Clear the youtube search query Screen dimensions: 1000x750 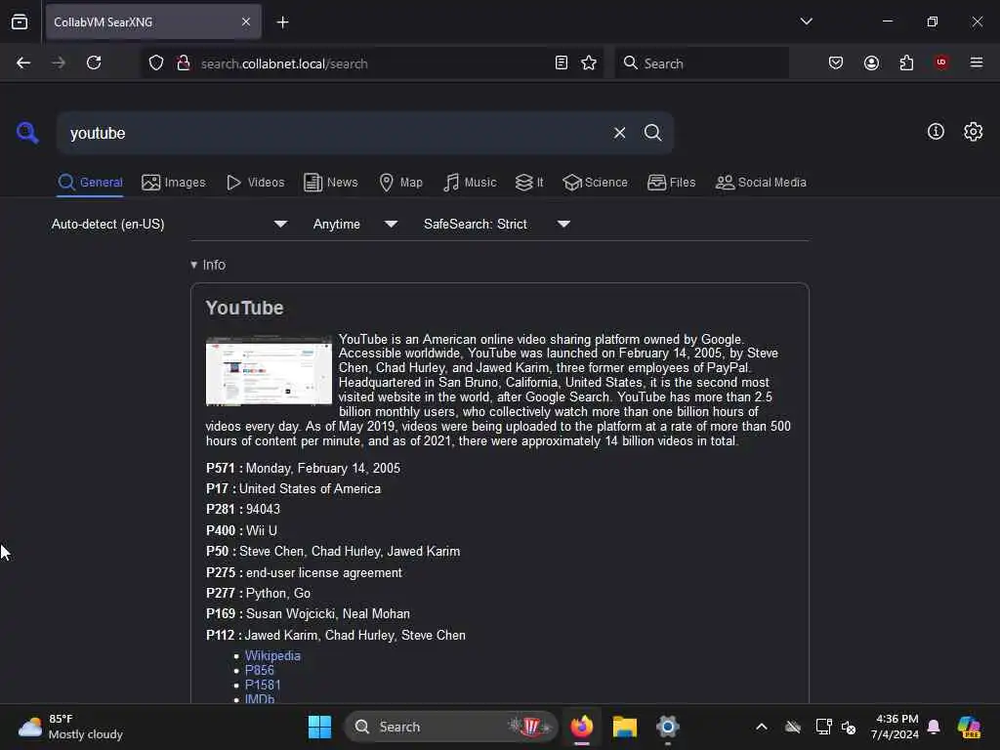tap(619, 133)
